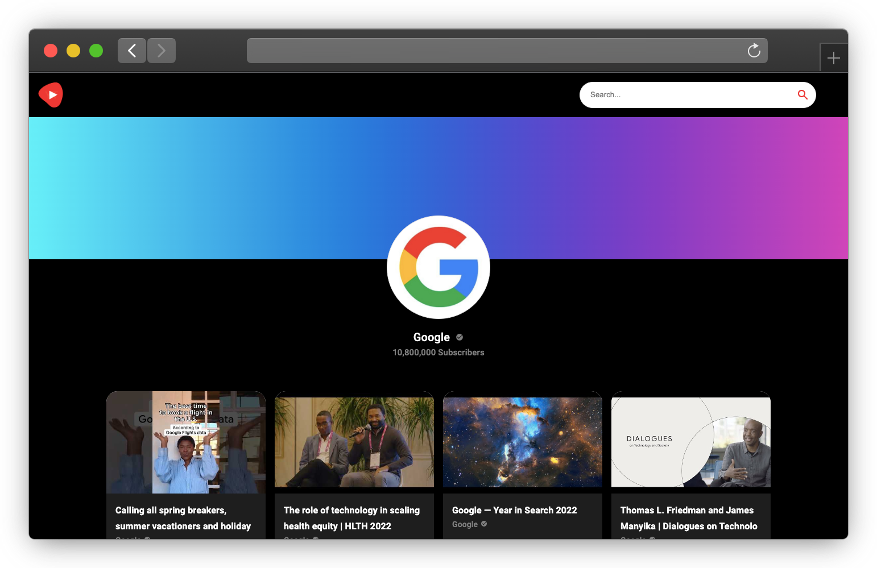
Task: Click the galaxy thumbnail for Year in Search
Action: tap(522, 440)
